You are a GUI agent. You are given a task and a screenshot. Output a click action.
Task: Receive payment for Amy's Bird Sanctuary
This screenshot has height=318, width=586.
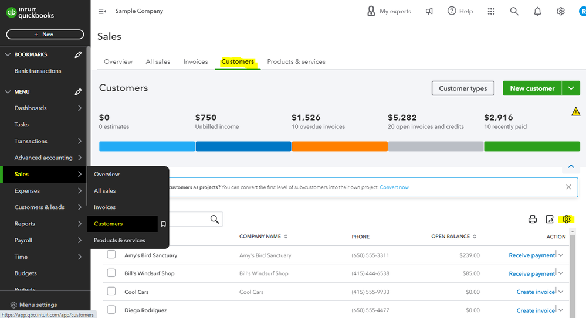pyautogui.click(x=532, y=255)
